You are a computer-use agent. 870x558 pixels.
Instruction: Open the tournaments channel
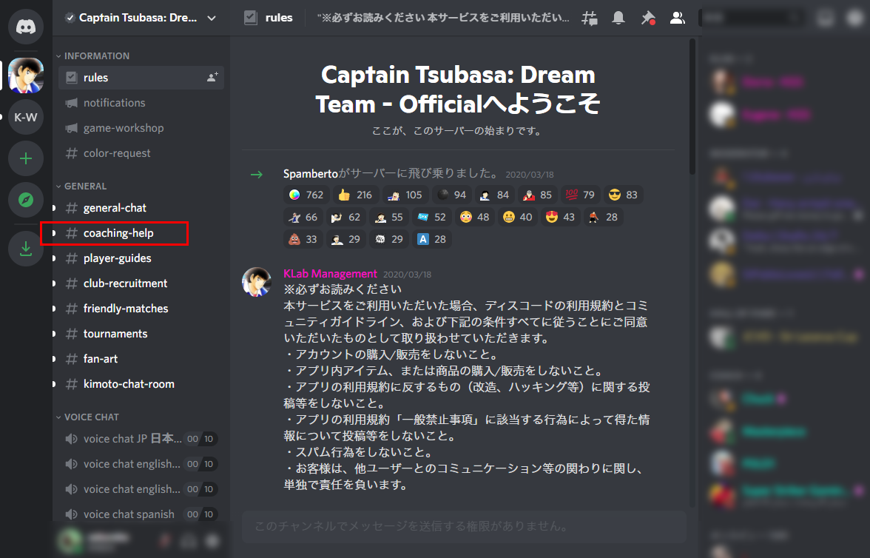[x=141, y=334]
